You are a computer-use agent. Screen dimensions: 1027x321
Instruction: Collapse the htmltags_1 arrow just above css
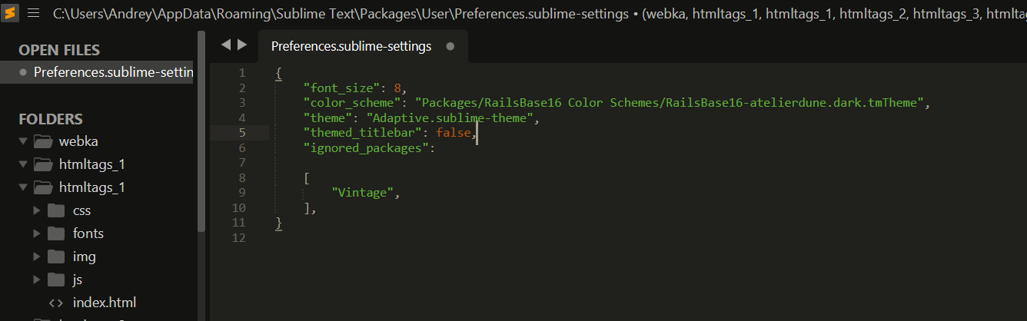[23, 187]
